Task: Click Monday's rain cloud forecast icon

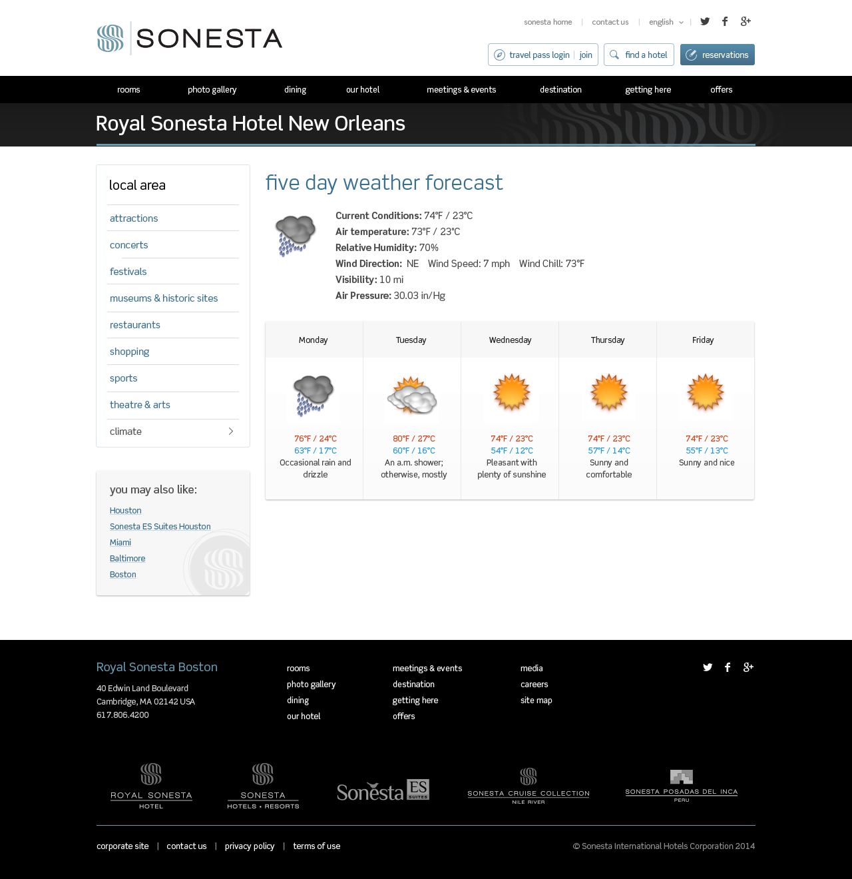Action: (314, 396)
